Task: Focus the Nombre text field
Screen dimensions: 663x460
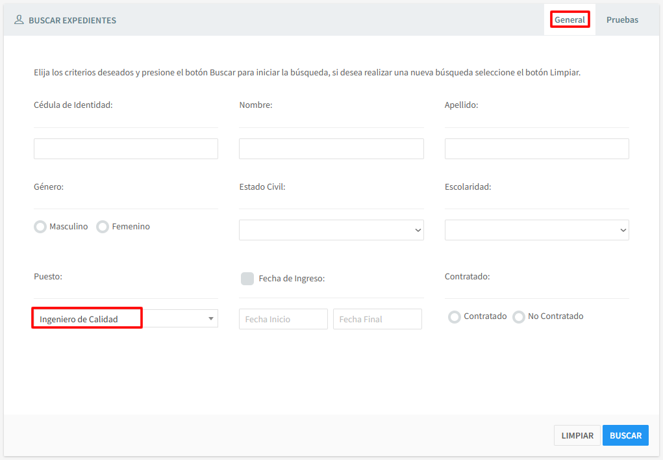Action: pyautogui.click(x=331, y=149)
